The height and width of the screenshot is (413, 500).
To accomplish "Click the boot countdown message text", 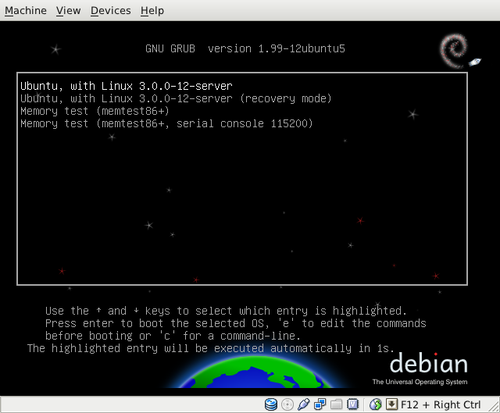I will click(211, 348).
